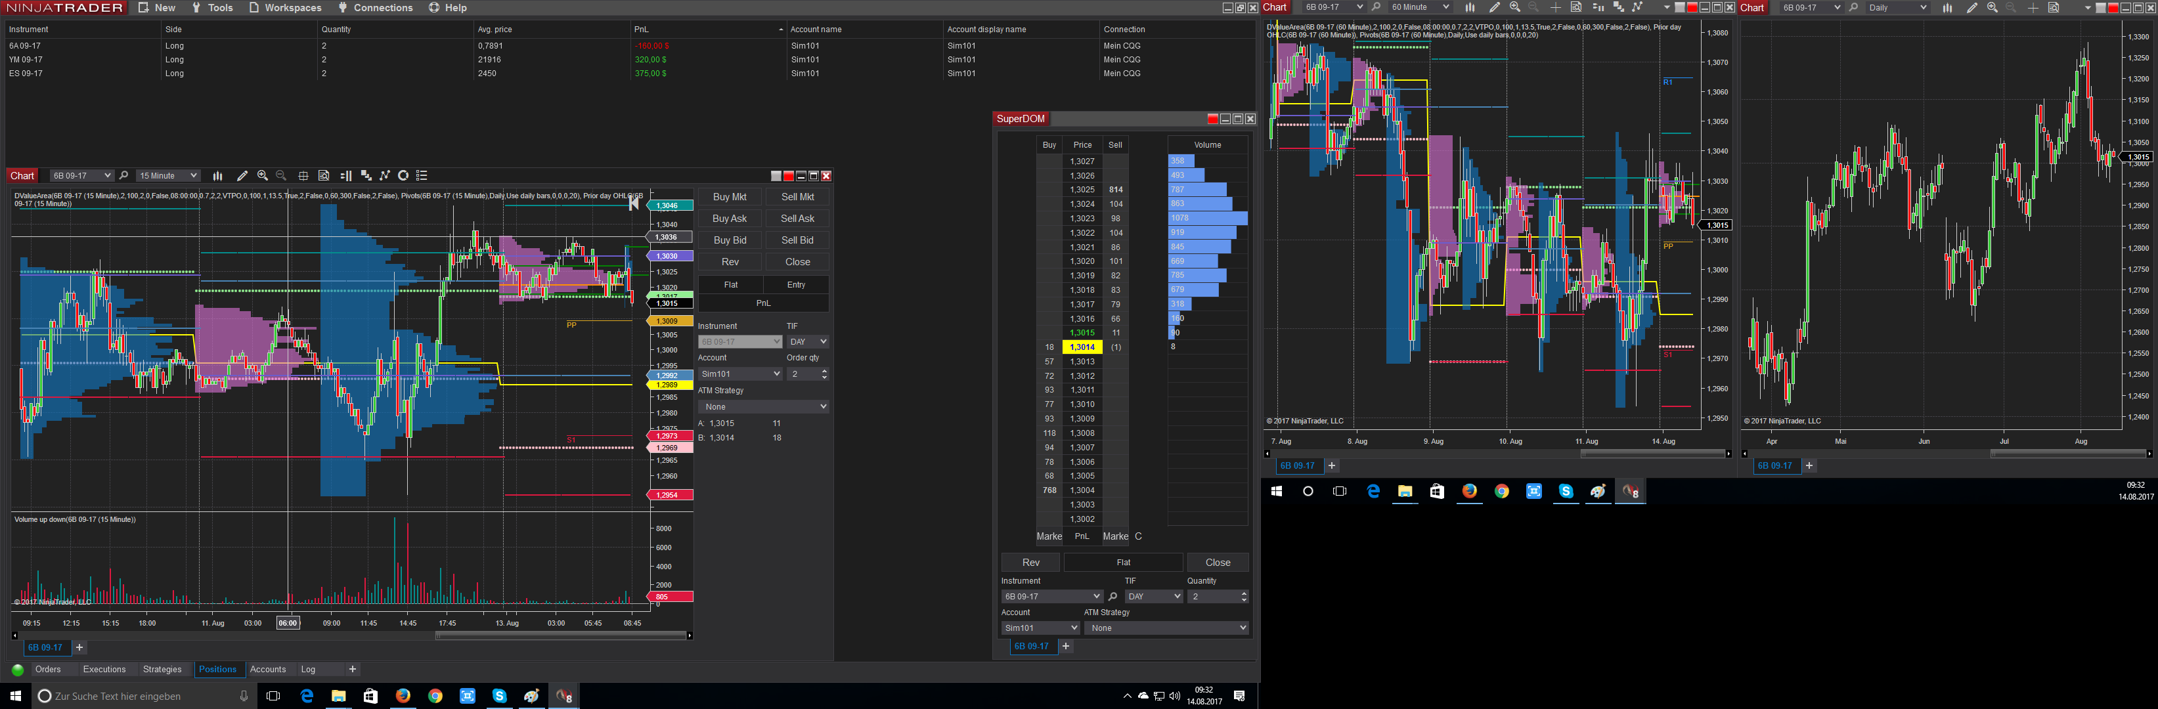Enable crosshair in the Daily chart

pyautogui.click(x=2033, y=7)
